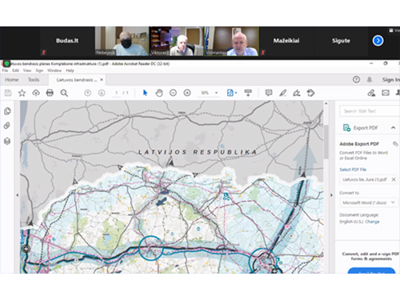Select the Budas.lt participant tile
400x300 pixels.
pos(67,41)
